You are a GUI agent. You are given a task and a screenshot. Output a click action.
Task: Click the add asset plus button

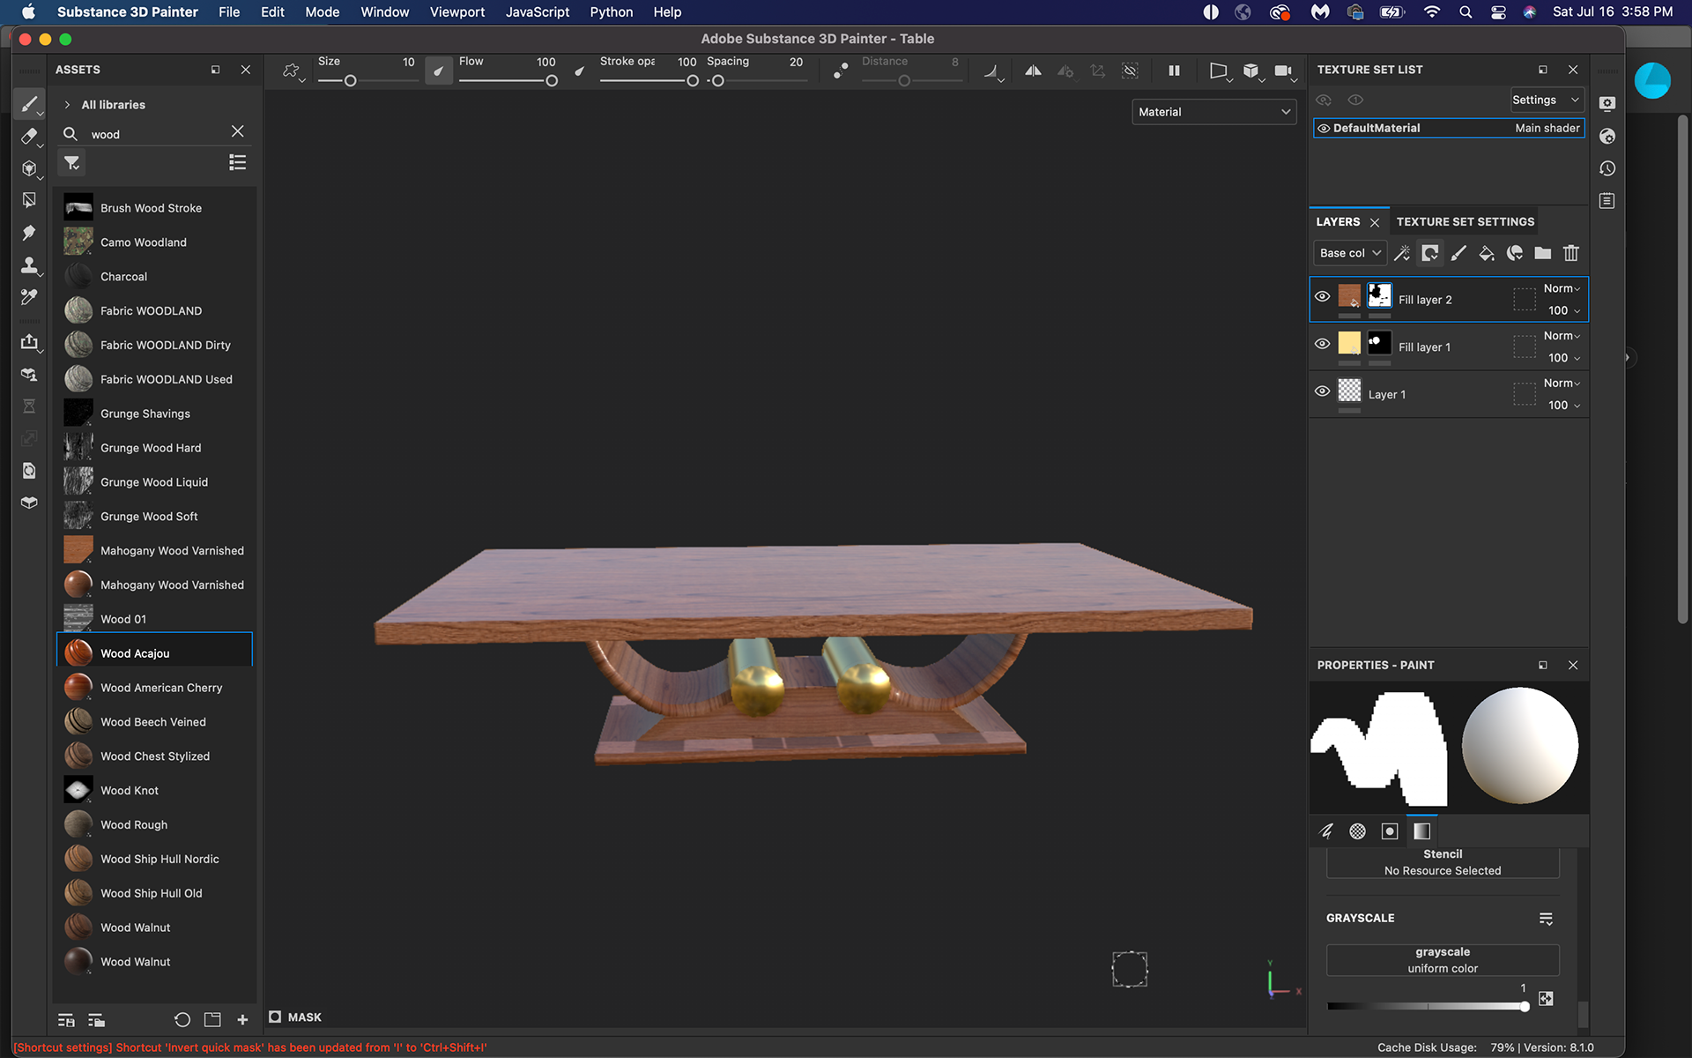coord(242,1020)
